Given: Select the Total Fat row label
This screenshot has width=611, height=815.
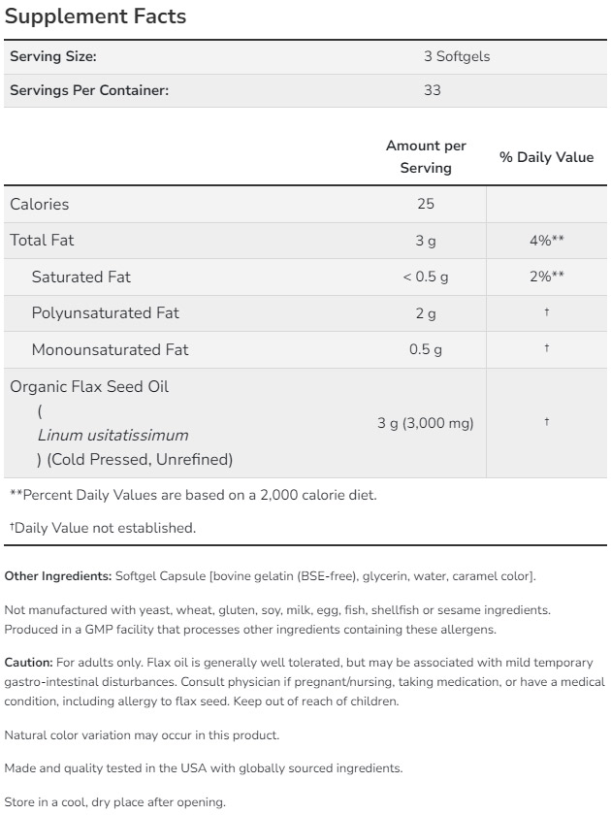Looking at the screenshot, I should pos(42,241).
